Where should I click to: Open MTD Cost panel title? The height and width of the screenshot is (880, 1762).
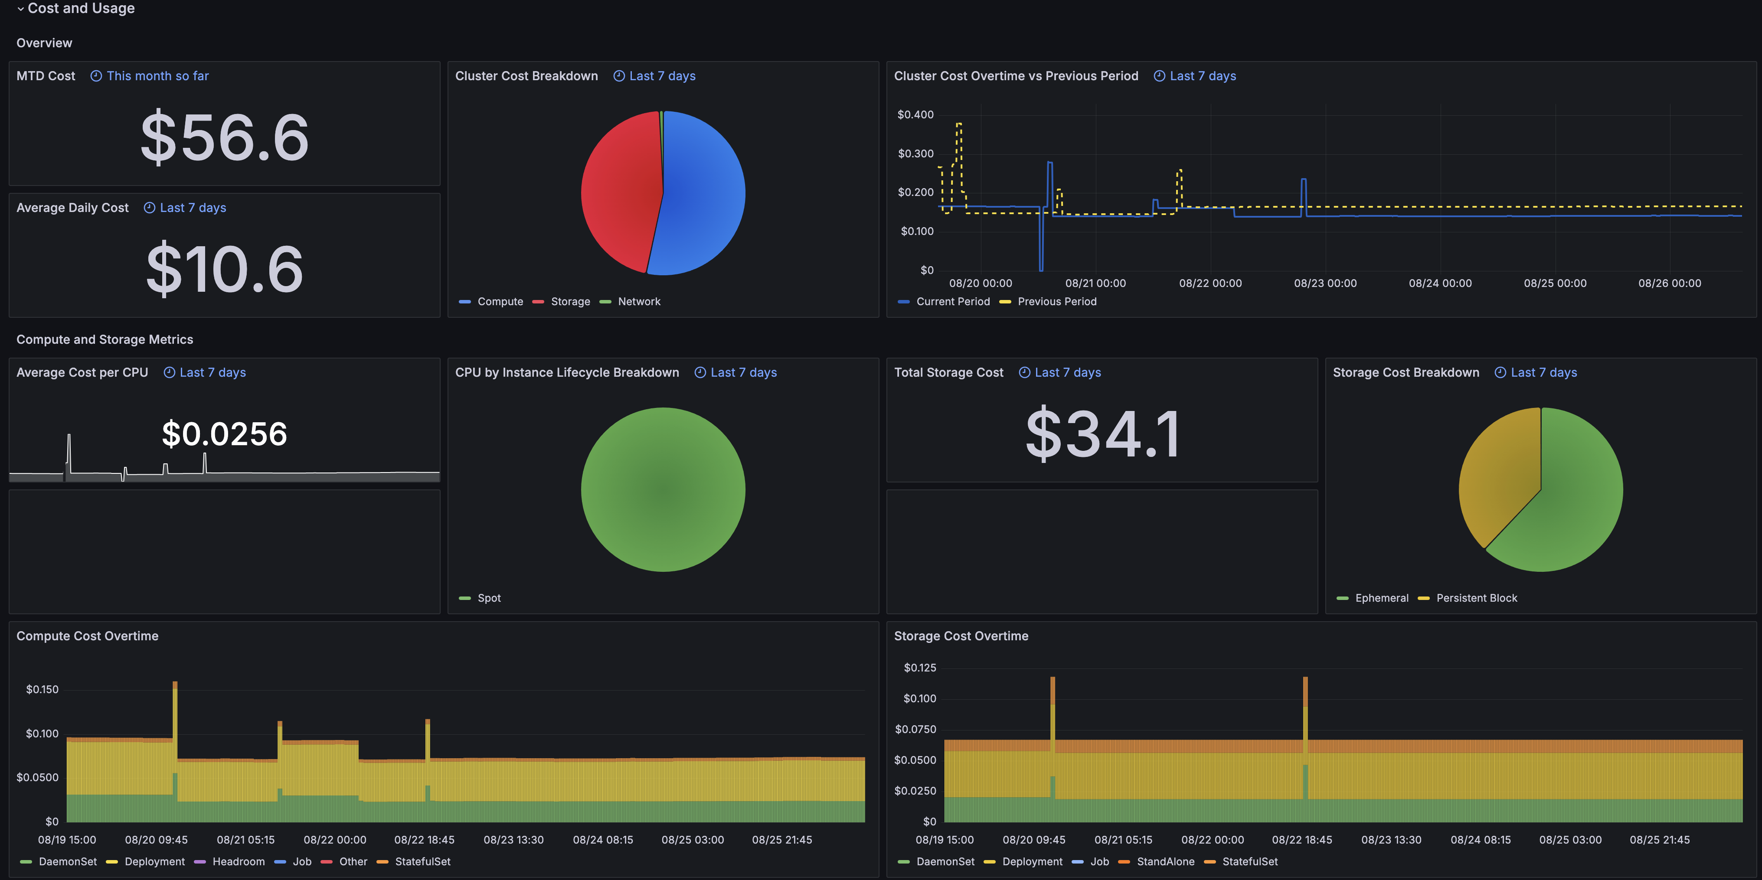click(x=46, y=76)
